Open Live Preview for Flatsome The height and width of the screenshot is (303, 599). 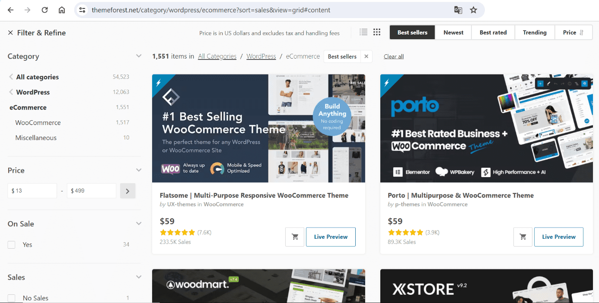tap(331, 237)
